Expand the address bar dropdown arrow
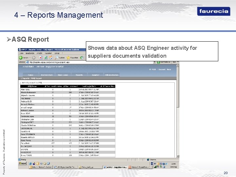Image resolution: width=236 pixels, height=177 pixels. point(154,62)
